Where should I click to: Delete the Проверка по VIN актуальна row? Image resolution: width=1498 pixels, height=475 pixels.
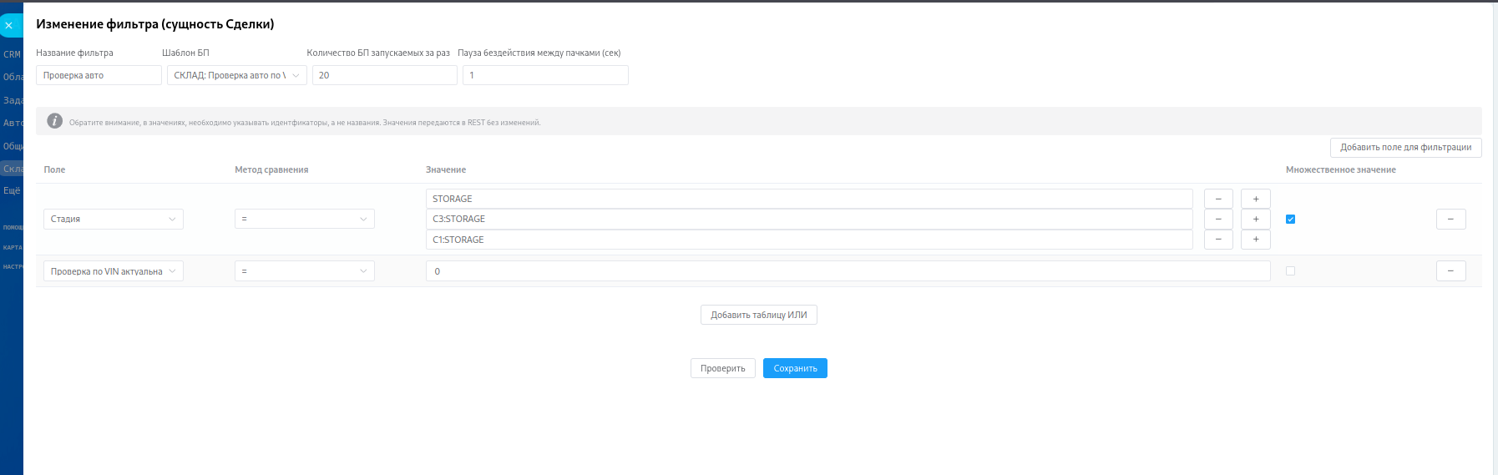click(x=1451, y=271)
